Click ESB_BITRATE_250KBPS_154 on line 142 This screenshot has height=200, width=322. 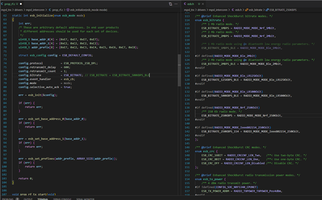pos(220,131)
